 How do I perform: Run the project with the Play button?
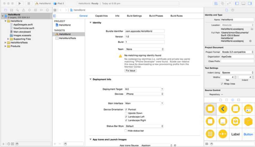pyautogui.click(x=20, y=3)
